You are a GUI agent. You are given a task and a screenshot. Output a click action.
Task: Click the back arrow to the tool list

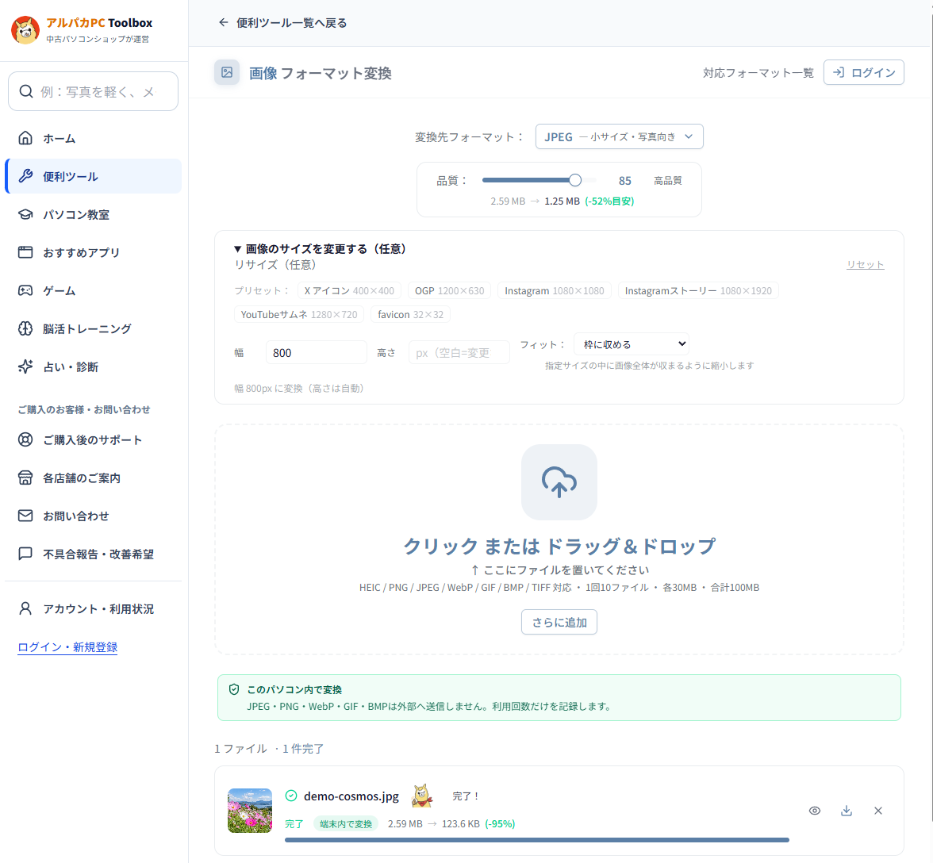click(x=223, y=22)
